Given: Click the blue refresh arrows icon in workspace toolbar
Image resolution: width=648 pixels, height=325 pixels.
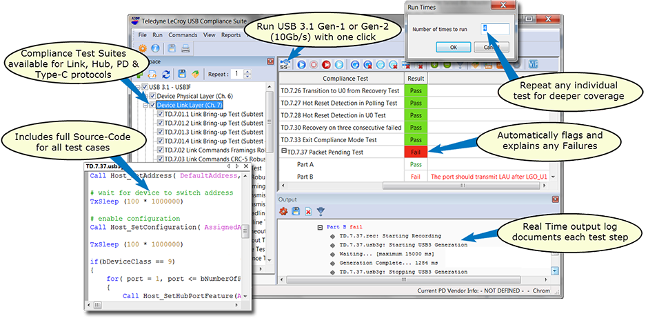Looking at the screenshot, I should [x=165, y=75].
